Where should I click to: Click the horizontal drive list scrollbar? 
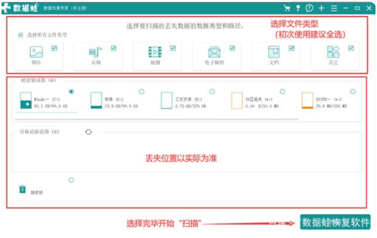[156, 119]
